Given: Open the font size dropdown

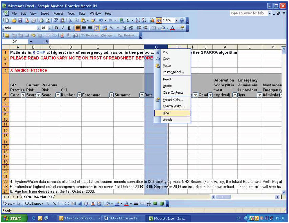Looking at the screenshot, I should [x=49, y=28].
